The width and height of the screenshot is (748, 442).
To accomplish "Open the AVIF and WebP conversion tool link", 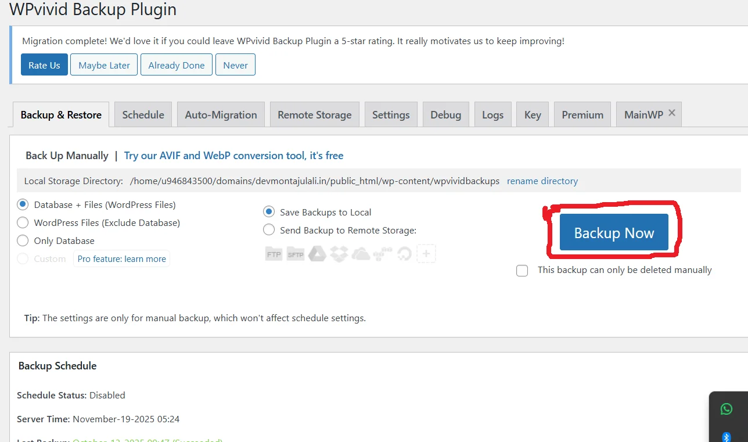I will click(233, 156).
